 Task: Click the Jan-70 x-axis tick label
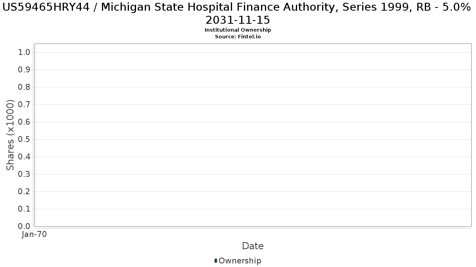click(35, 234)
